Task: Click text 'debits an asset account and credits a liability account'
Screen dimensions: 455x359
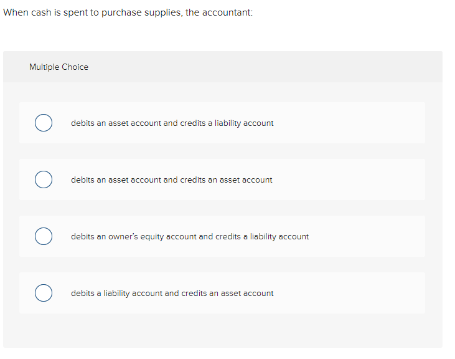Action: [x=172, y=123]
